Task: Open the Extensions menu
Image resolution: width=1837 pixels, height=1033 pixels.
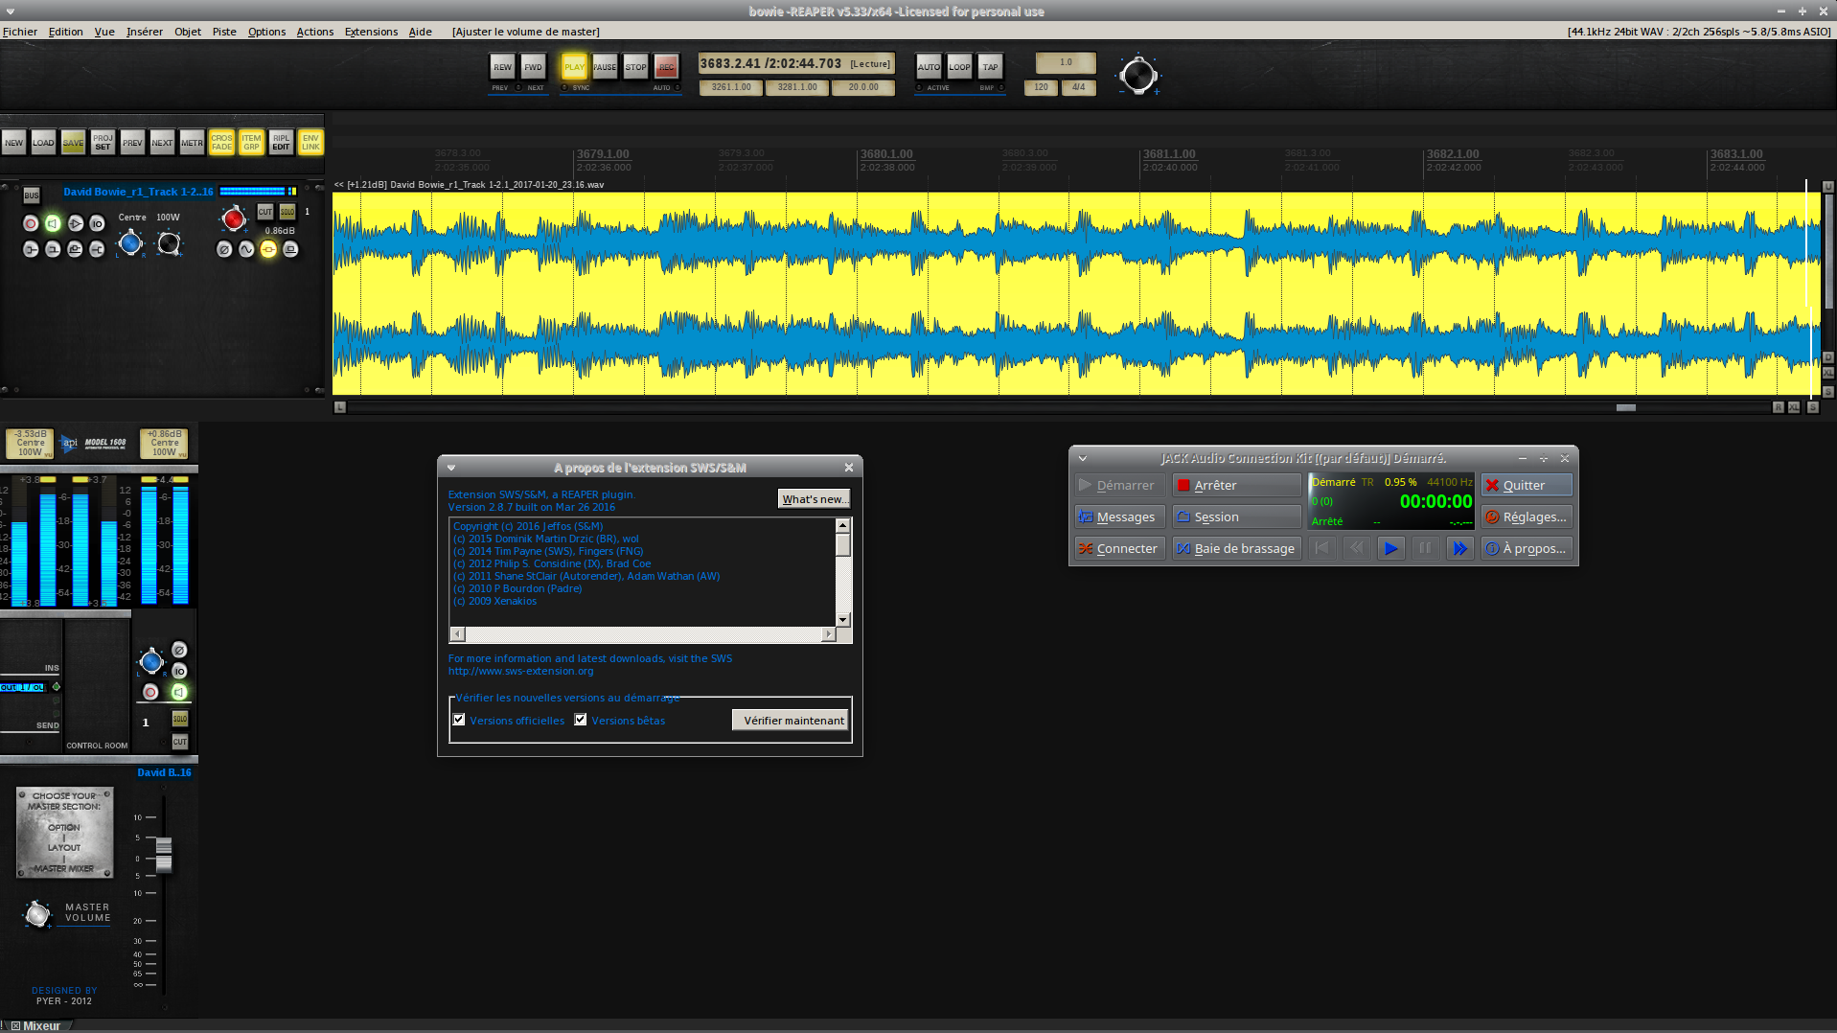Action: (x=371, y=32)
